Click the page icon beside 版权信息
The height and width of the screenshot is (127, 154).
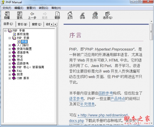[14, 34]
